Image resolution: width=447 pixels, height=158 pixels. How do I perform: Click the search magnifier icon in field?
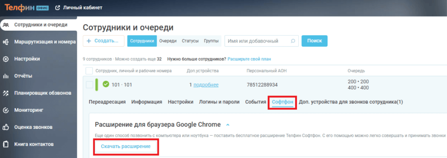293,41
